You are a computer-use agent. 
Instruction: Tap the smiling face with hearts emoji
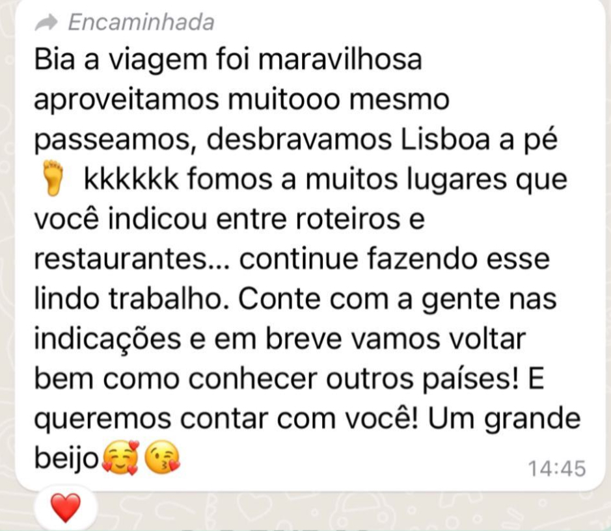(x=121, y=458)
